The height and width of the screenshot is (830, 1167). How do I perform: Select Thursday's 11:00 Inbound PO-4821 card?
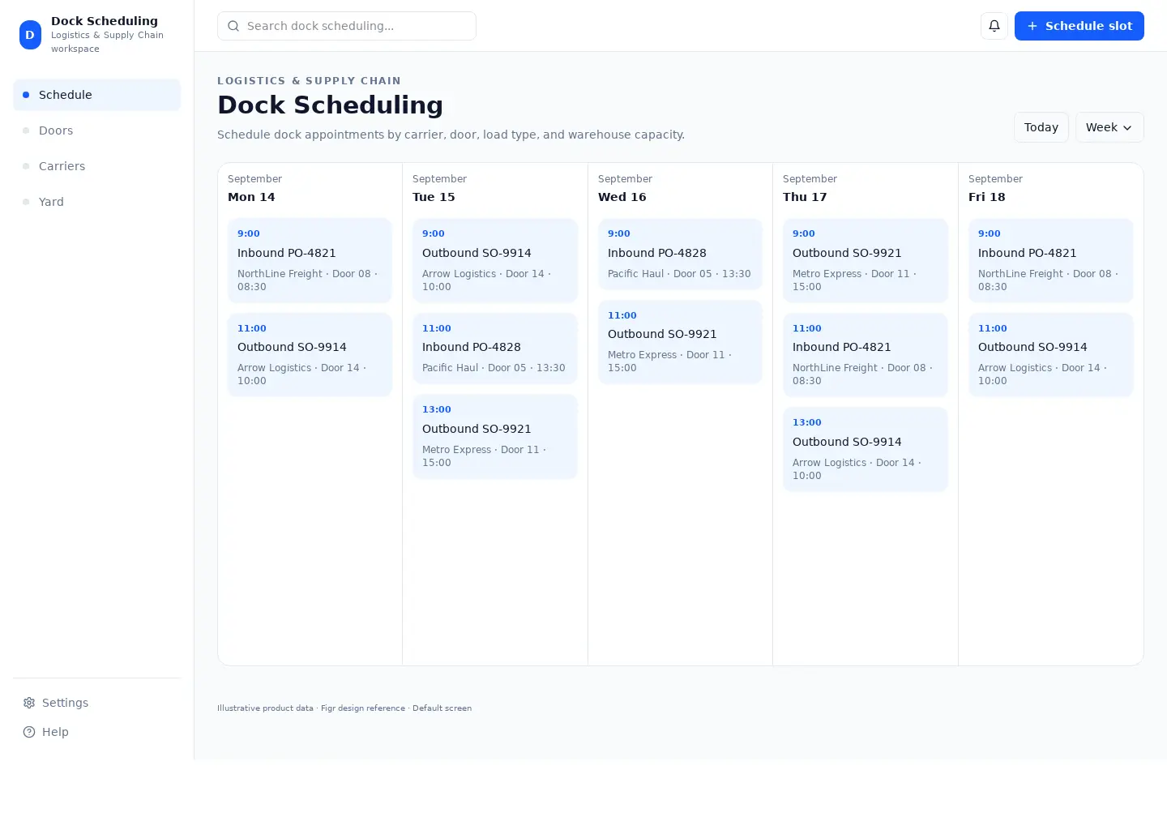coord(866,354)
